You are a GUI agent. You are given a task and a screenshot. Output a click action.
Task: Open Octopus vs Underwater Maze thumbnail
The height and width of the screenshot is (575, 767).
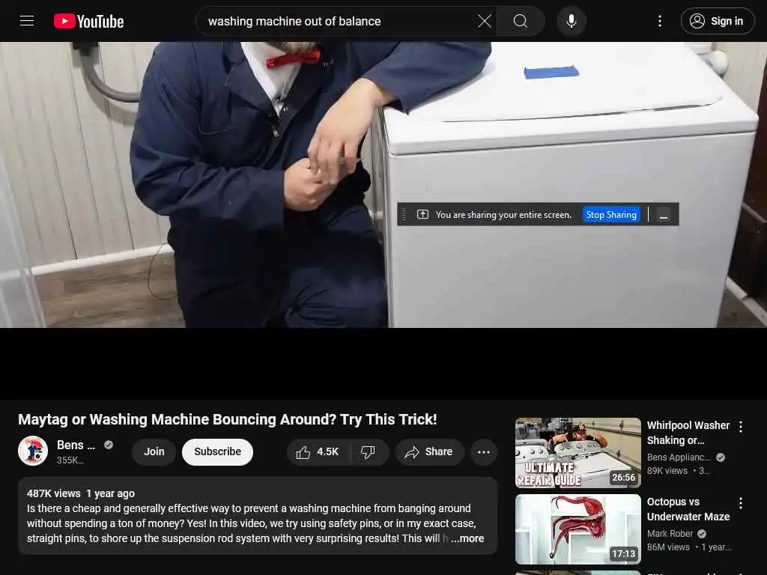pos(577,529)
